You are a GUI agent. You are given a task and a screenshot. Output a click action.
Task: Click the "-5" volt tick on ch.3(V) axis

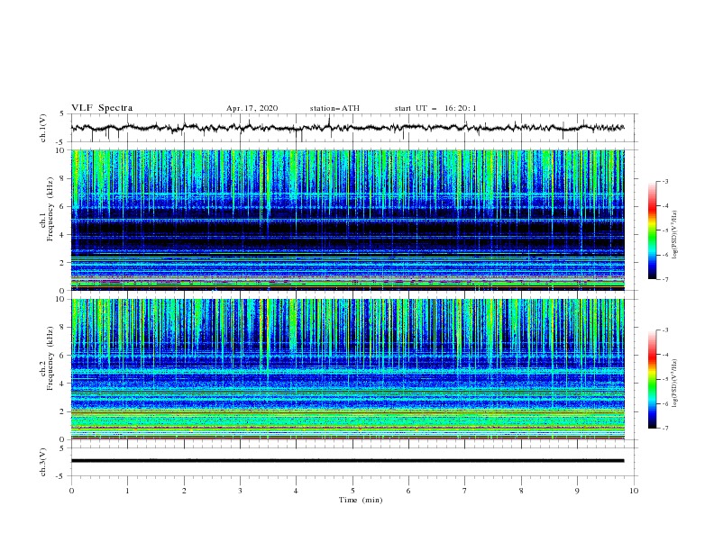61,476
